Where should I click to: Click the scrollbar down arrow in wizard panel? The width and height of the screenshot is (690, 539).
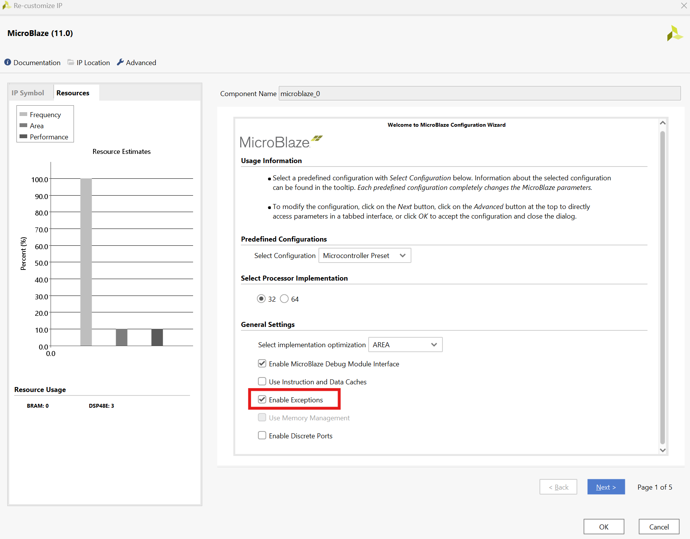663,450
